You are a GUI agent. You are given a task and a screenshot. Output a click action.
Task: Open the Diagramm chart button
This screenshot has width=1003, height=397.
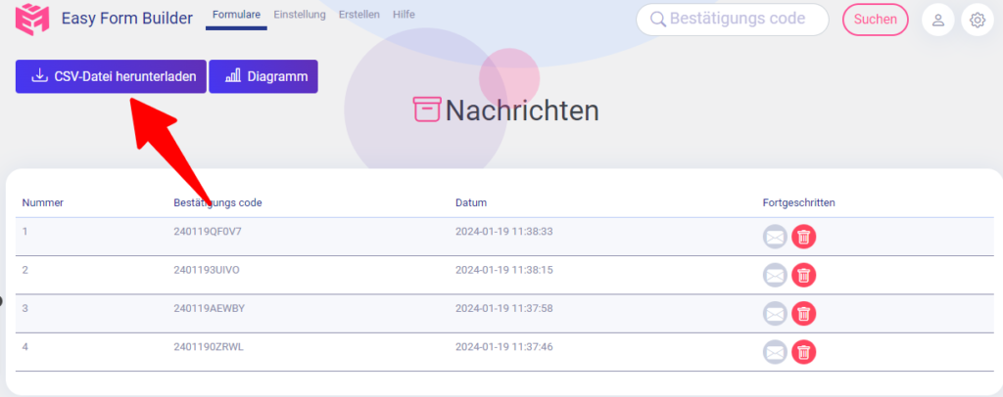263,76
